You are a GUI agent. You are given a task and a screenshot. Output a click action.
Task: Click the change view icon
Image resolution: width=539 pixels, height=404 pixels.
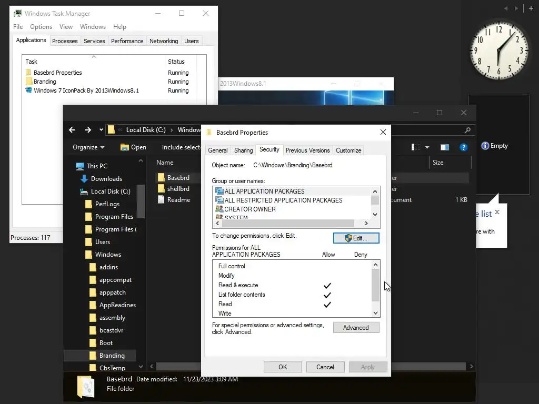click(416, 147)
